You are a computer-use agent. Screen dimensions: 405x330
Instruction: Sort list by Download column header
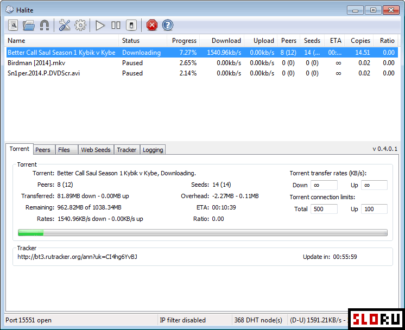coord(222,41)
